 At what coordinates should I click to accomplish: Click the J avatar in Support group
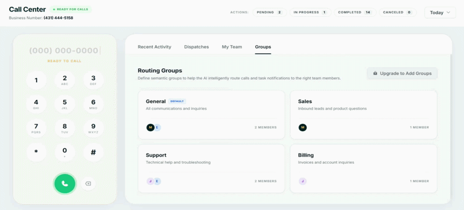[x=150, y=181]
